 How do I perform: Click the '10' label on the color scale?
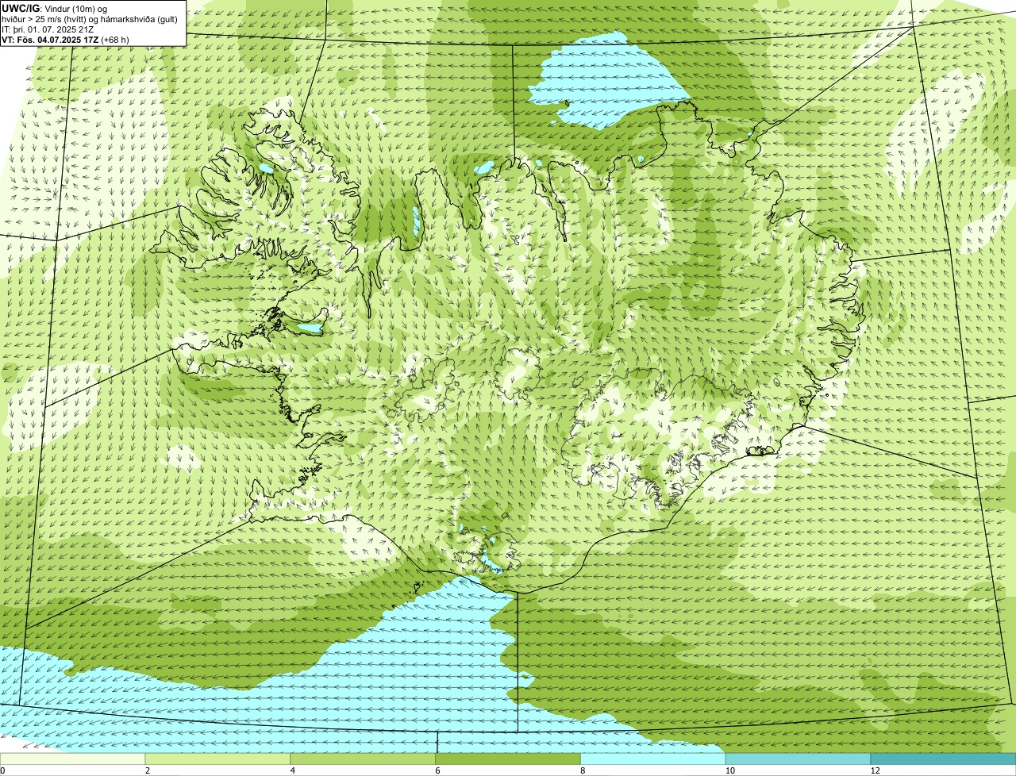[729, 770]
